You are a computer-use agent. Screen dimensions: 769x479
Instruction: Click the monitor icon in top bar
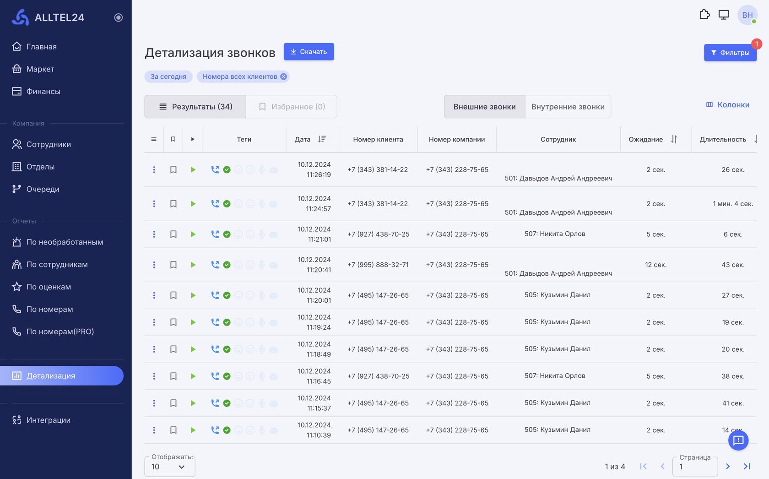tap(724, 15)
